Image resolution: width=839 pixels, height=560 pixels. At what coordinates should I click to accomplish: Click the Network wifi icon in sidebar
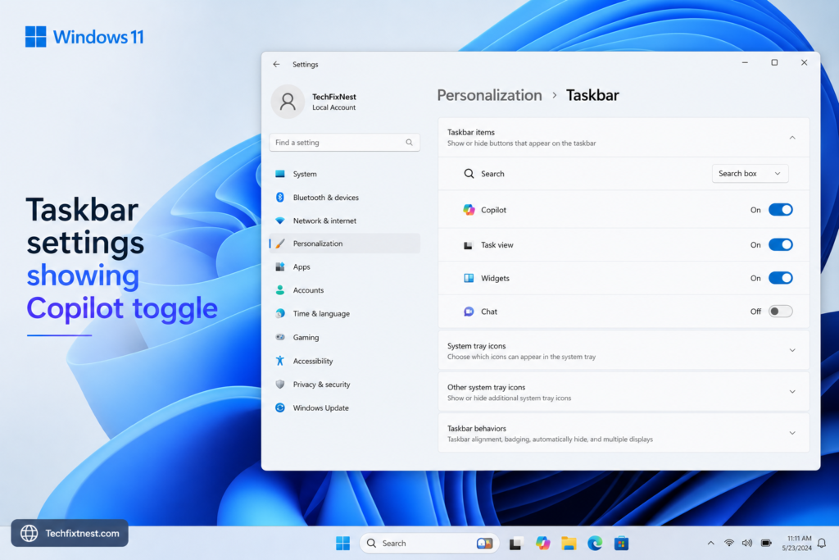[x=280, y=221]
